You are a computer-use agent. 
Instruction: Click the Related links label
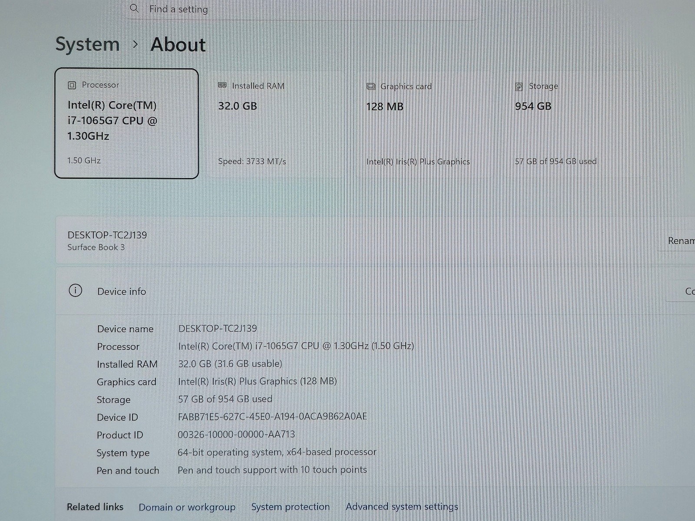point(95,507)
